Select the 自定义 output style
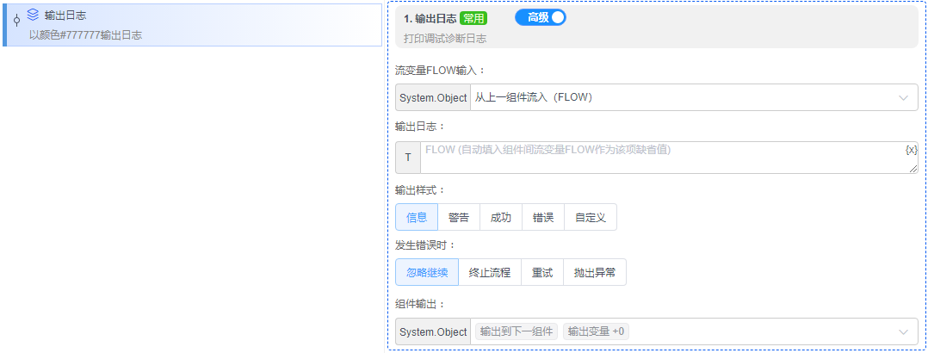The width and height of the screenshot is (928, 353). tap(591, 217)
